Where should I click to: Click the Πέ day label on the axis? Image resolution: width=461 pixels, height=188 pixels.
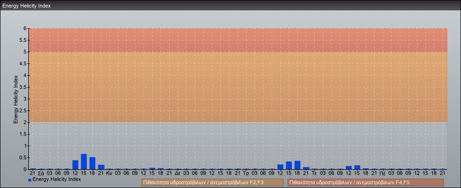click(382, 173)
